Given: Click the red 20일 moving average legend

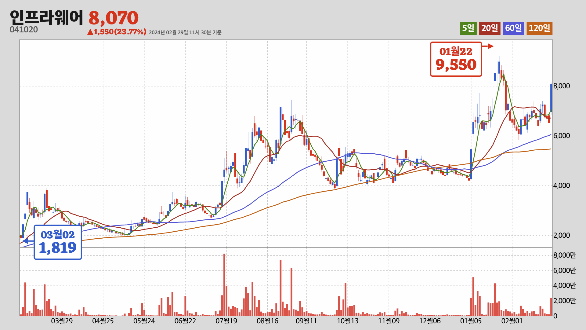Looking at the screenshot, I should [x=490, y=28].
